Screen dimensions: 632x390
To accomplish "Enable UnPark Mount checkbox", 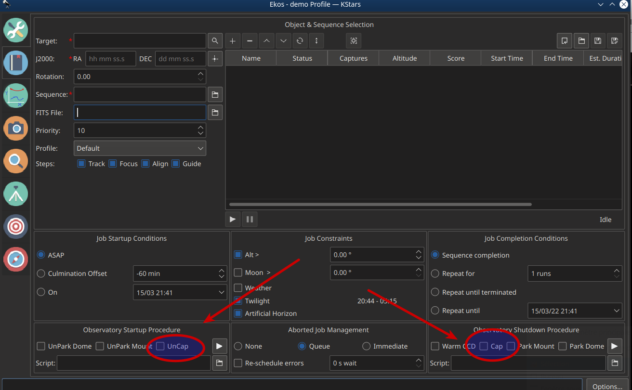I will tap(100, 346).
